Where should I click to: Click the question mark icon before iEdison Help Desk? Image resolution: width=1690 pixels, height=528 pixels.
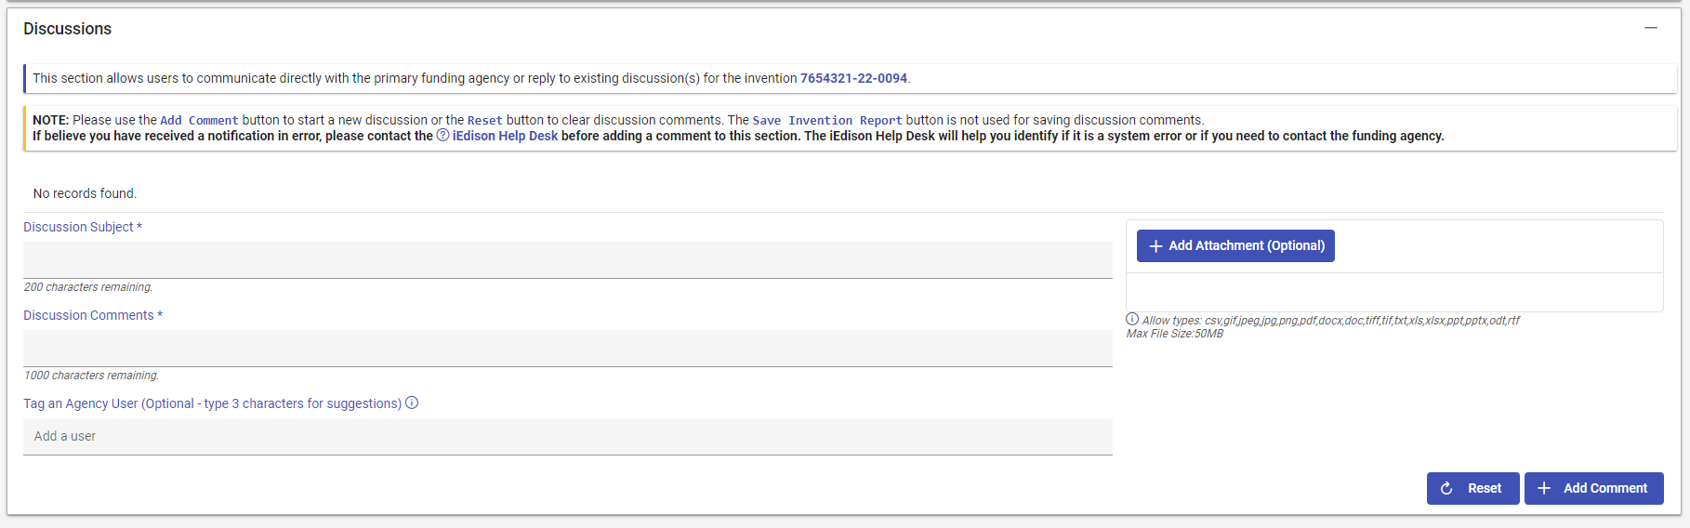coord(442,135)
